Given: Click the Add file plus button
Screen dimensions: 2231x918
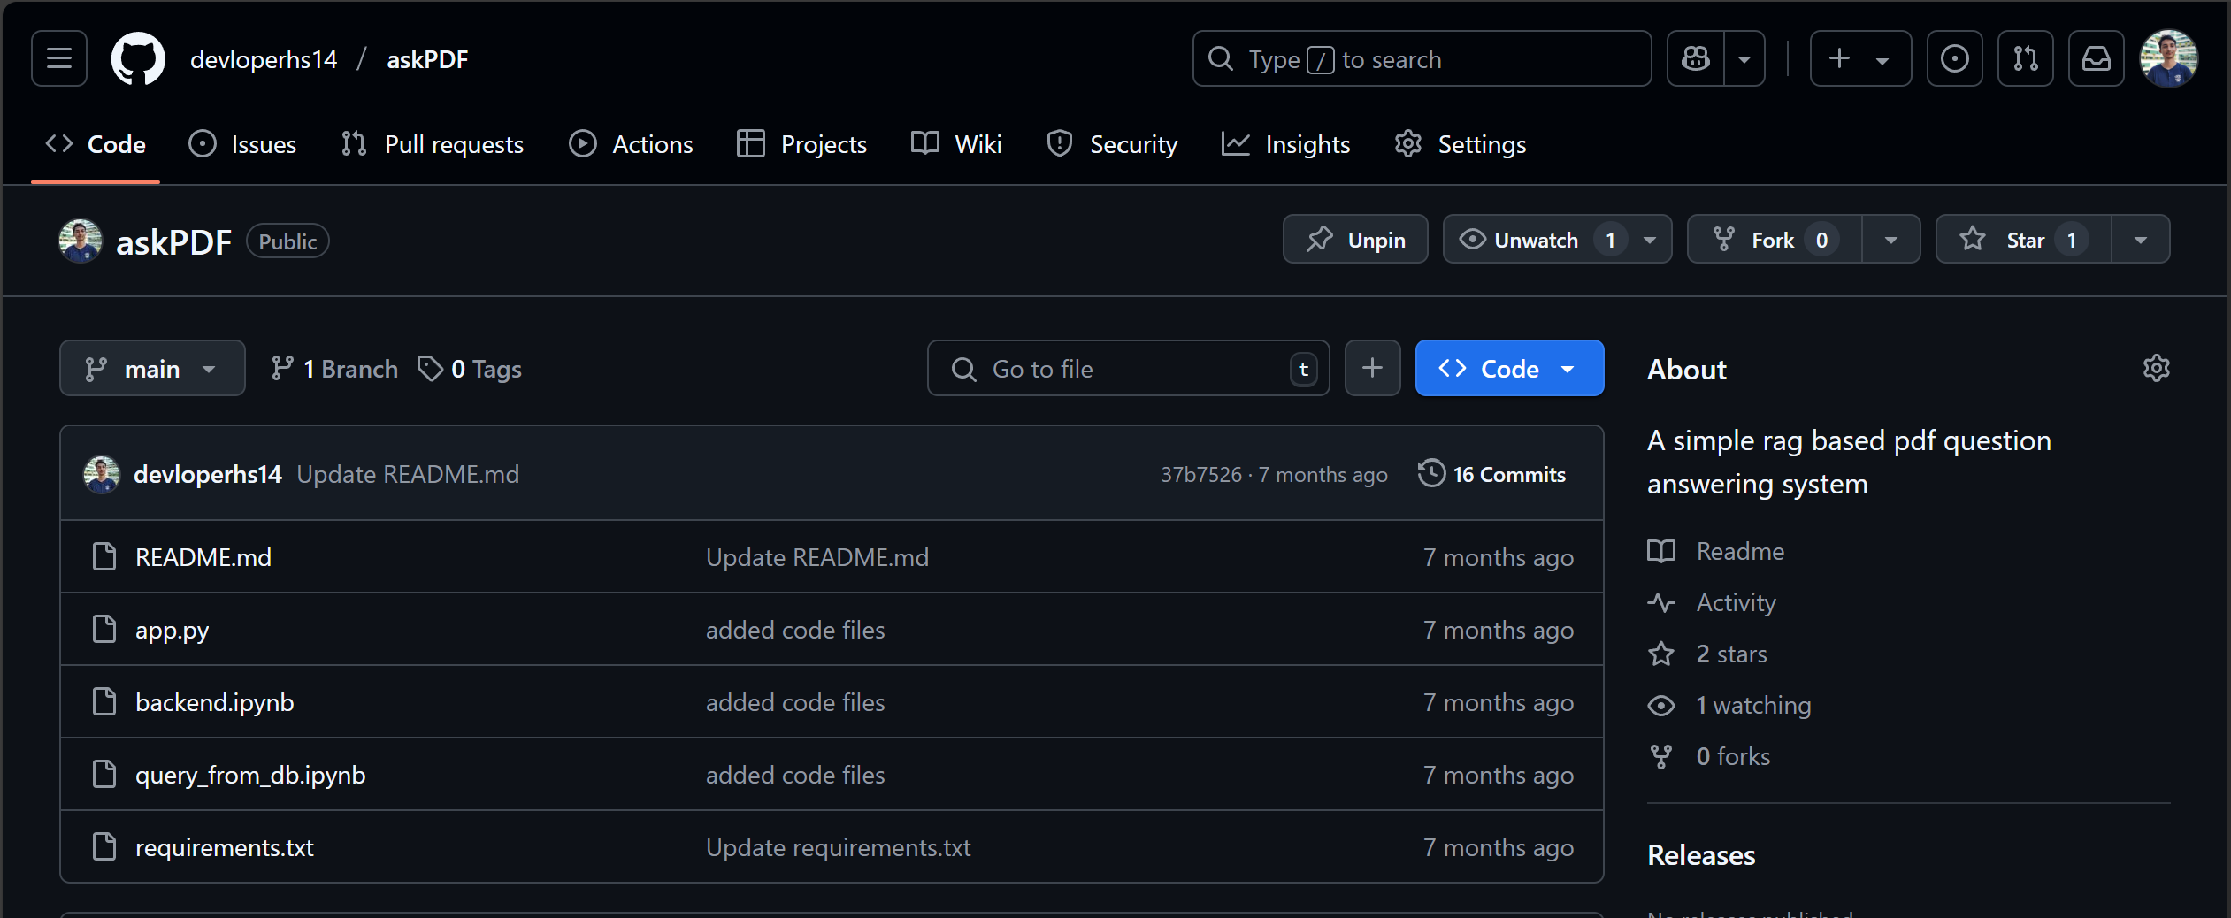Looking at the screenshot, I should (1372, 368).
